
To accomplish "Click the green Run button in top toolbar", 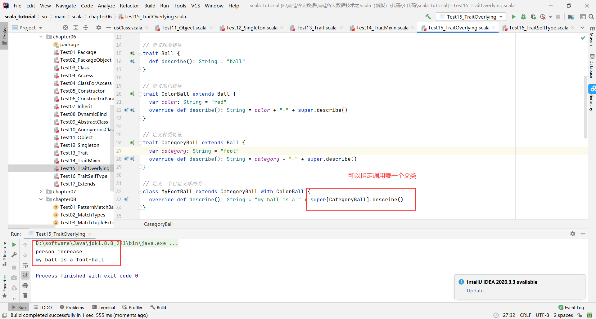I will 513,17.
